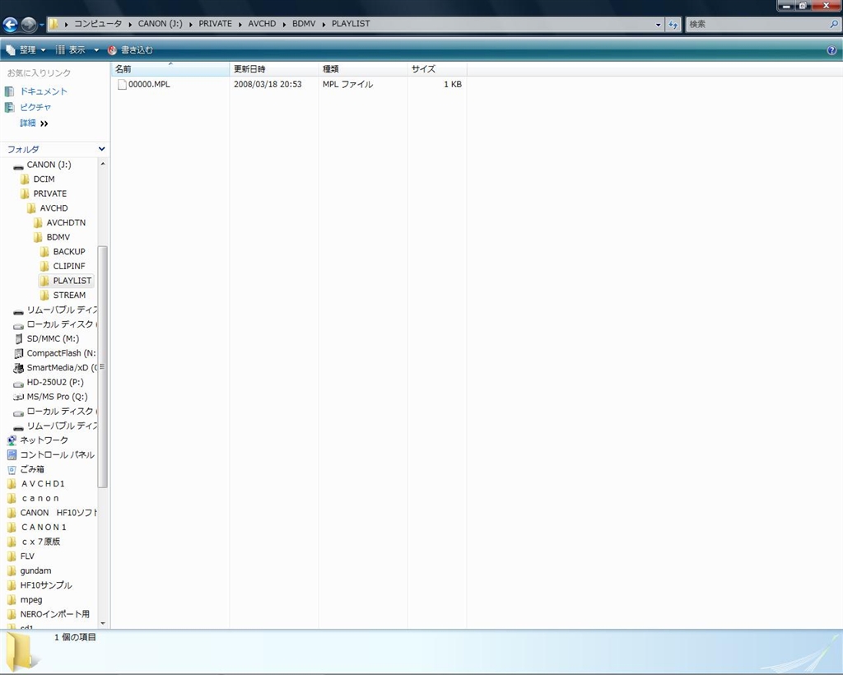Screen dimensions: 843x675
Task: Open recent pages dropdown beside Forward arrow
Action: 42,24
